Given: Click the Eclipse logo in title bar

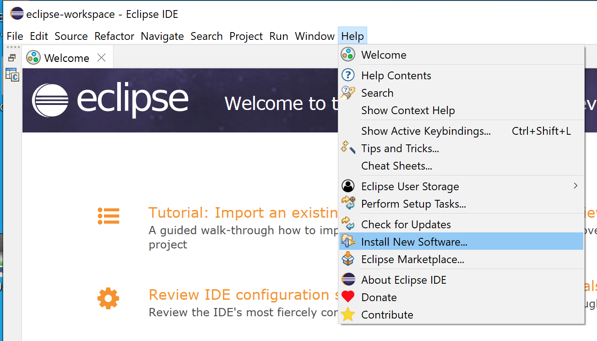Looking at the screenshot, I should coord(16,14).
